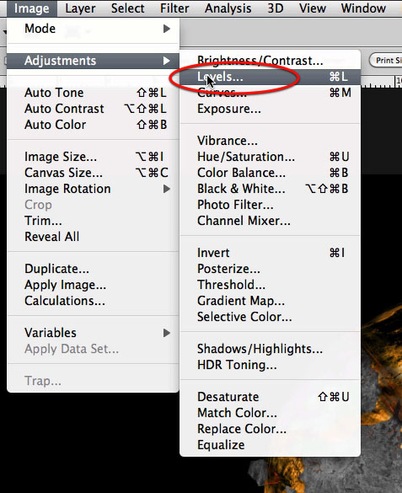Open Replace Color... adjustment

pyautogui.click(x=270, y=429)
